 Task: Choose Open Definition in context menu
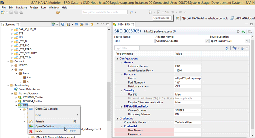pos(54,126)
